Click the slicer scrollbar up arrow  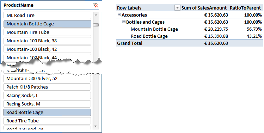coord(96,15)
